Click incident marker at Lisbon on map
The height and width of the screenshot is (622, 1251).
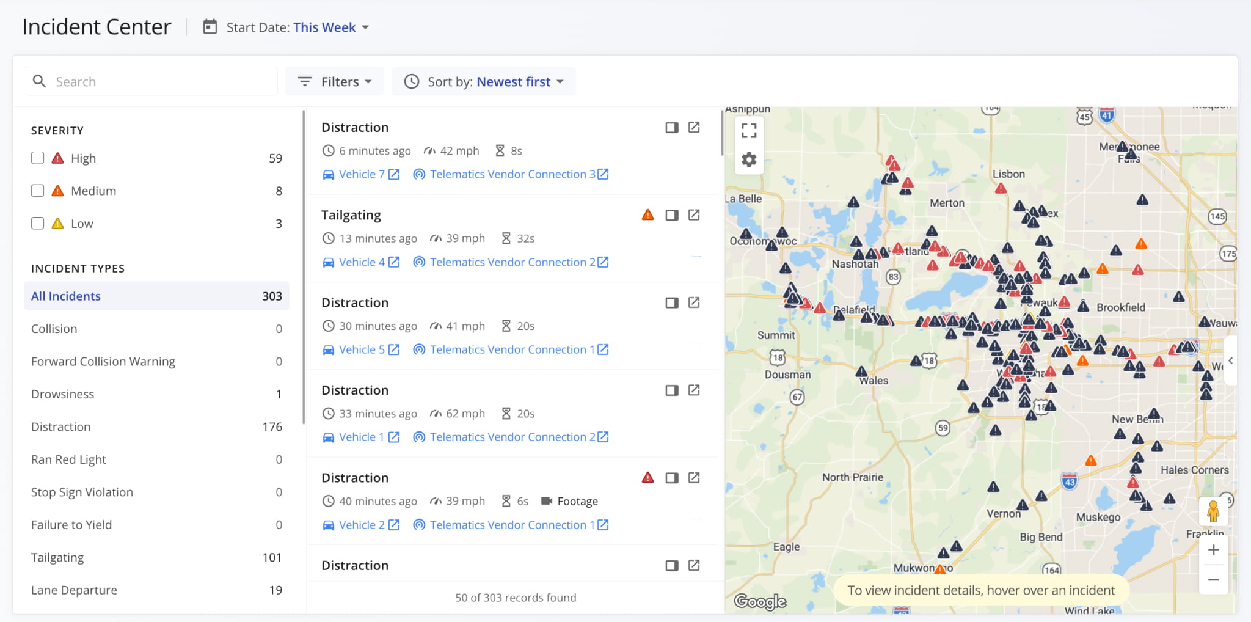(1001, 189)
